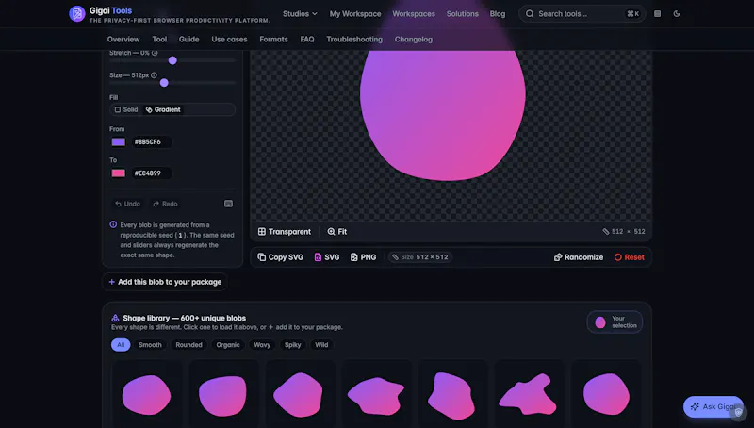Filter shapes by Smooth
Image resolution: width=754 pixels, height=428 pixels.
click(150, 345)
